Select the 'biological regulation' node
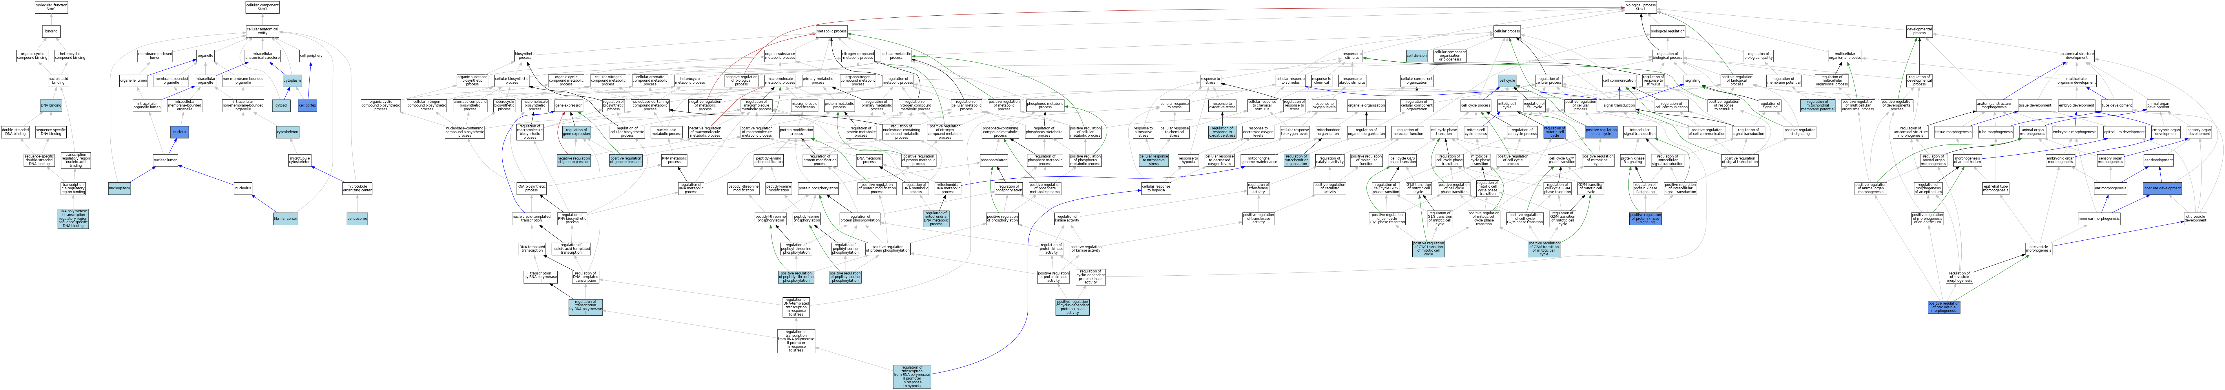The height and width of the screenshot is (390, 2225). click(1667, 31)
